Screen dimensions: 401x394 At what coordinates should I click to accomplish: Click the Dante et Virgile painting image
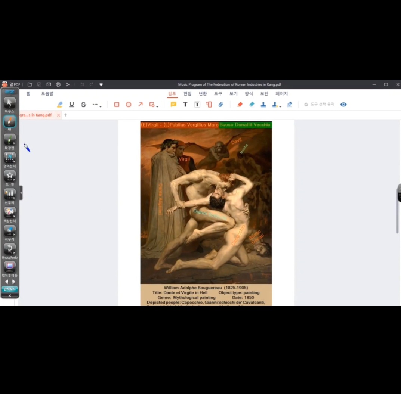pyautogui.click(x=206, y=206)
